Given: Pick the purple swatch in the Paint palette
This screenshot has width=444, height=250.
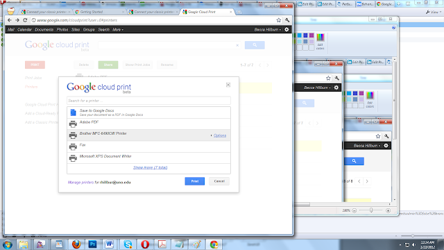Looking at the screenshot, I should (311, 35).
